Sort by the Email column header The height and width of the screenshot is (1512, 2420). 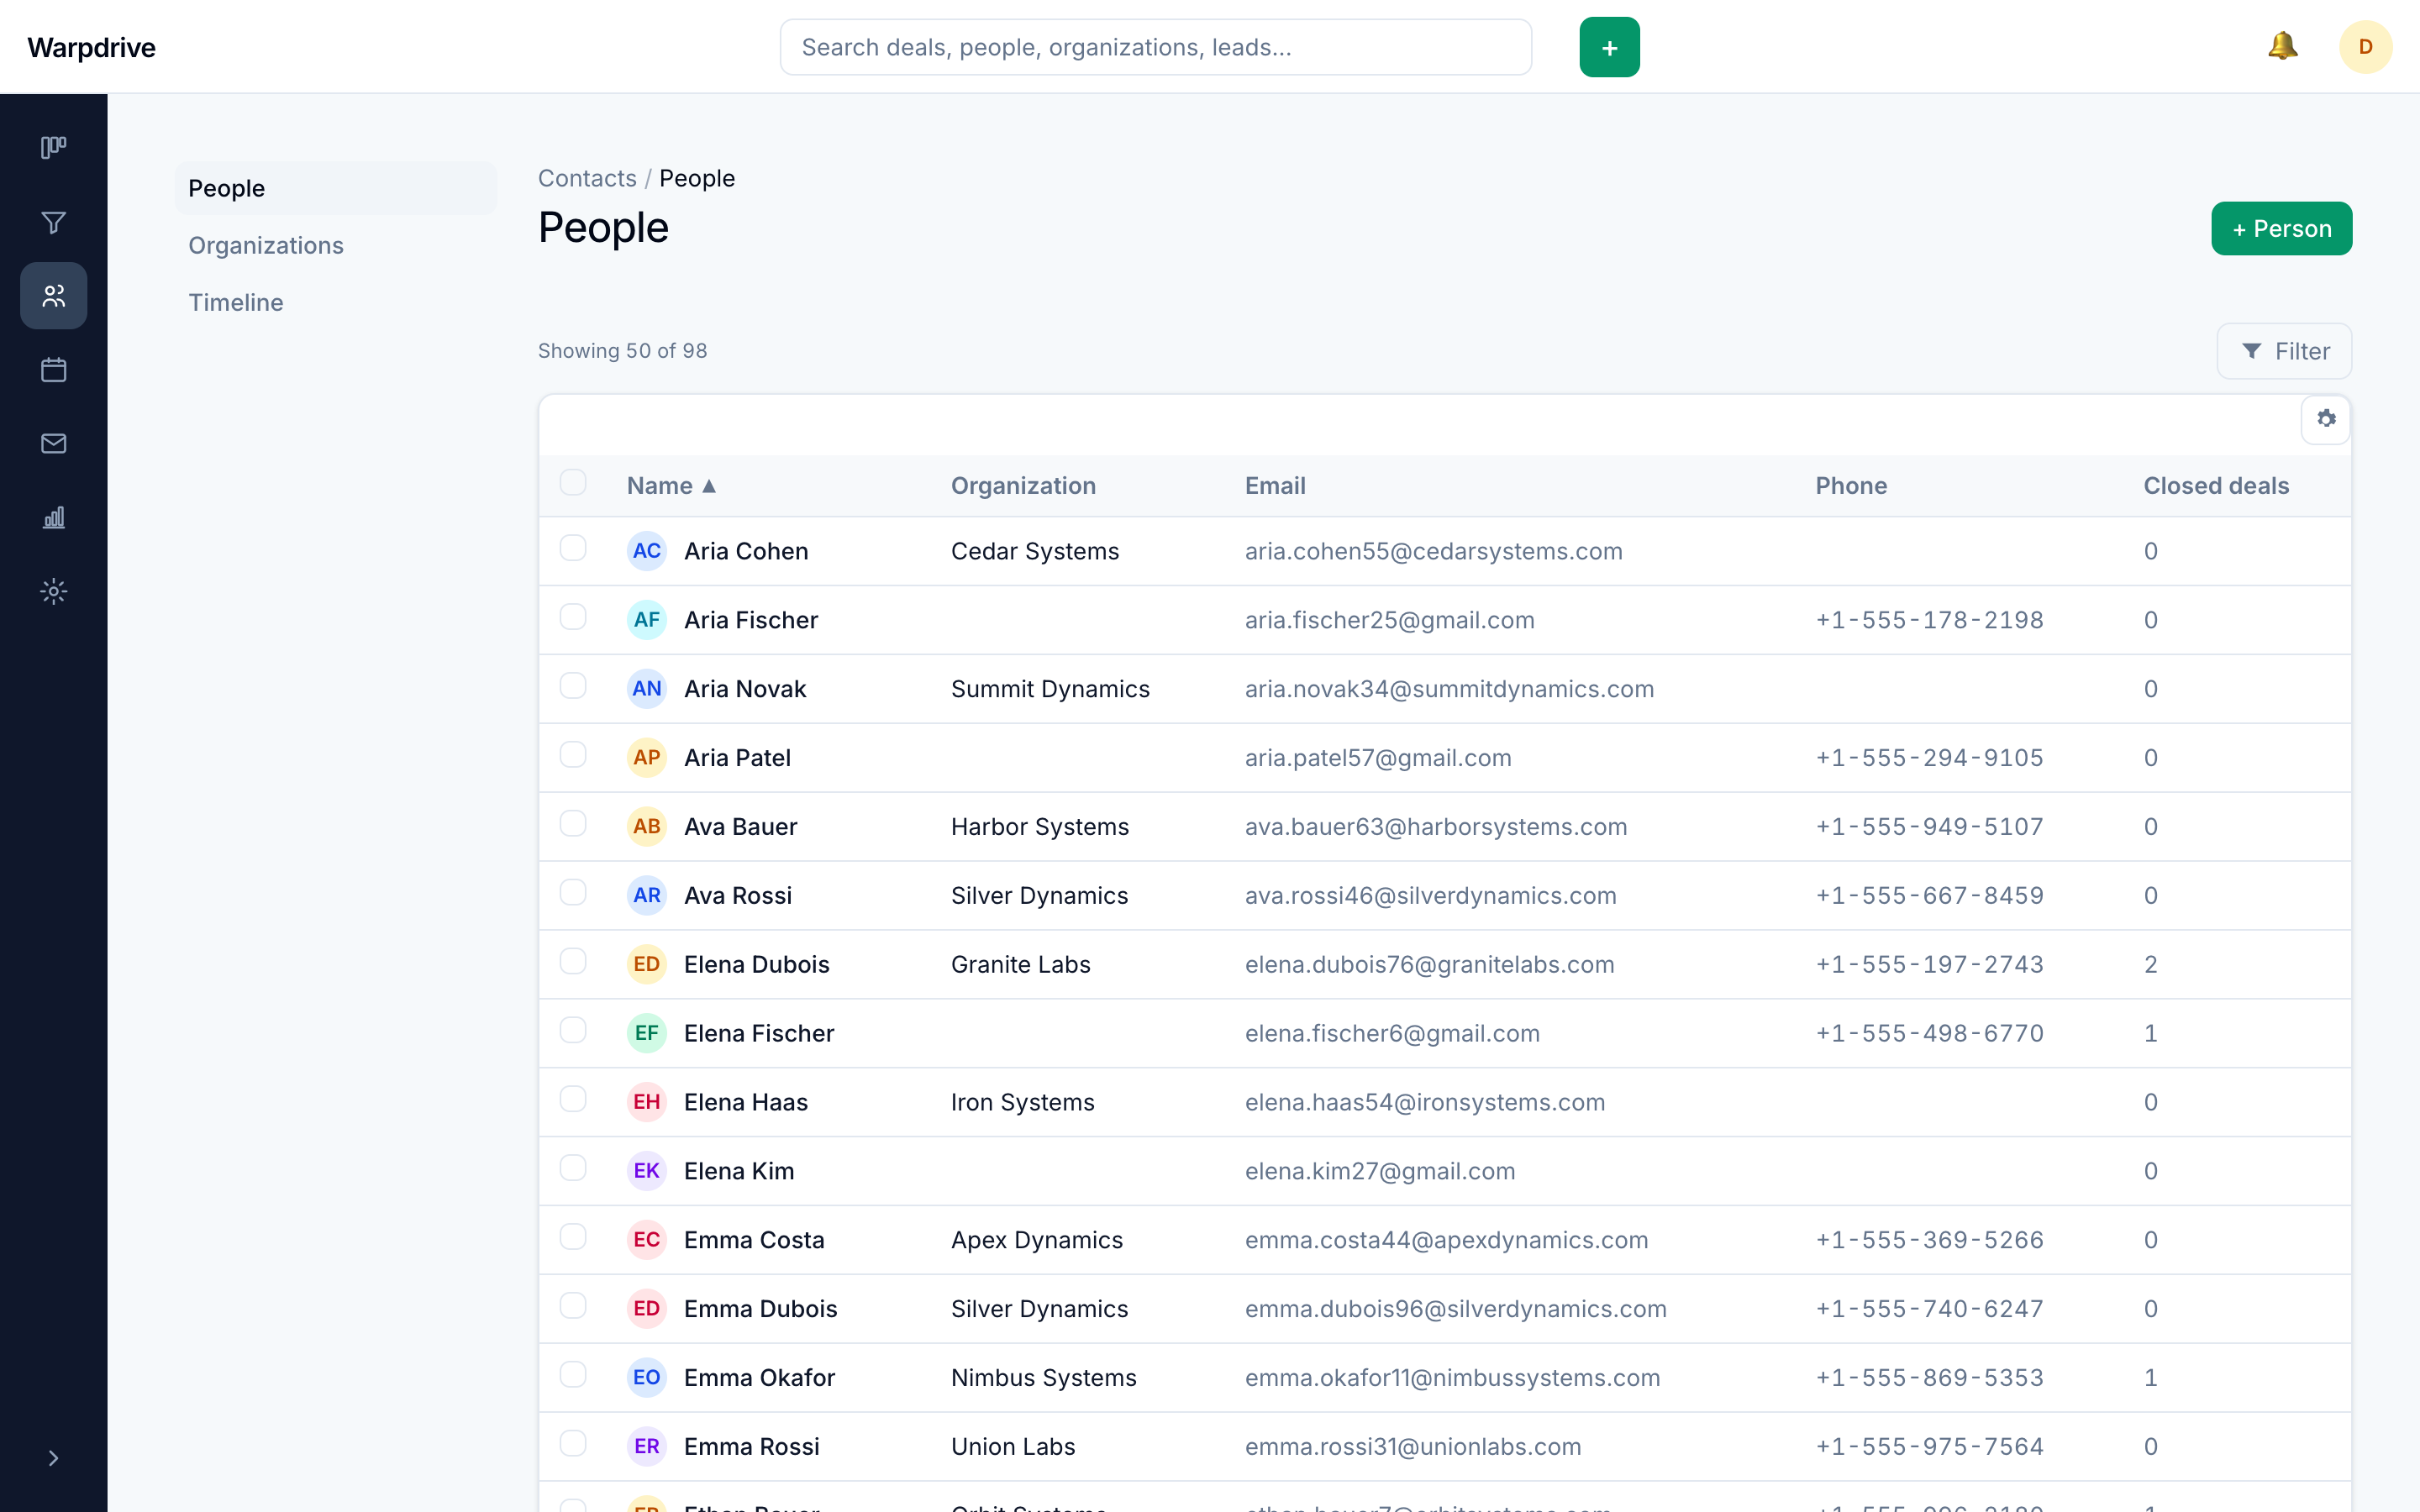pos(1275,486)
